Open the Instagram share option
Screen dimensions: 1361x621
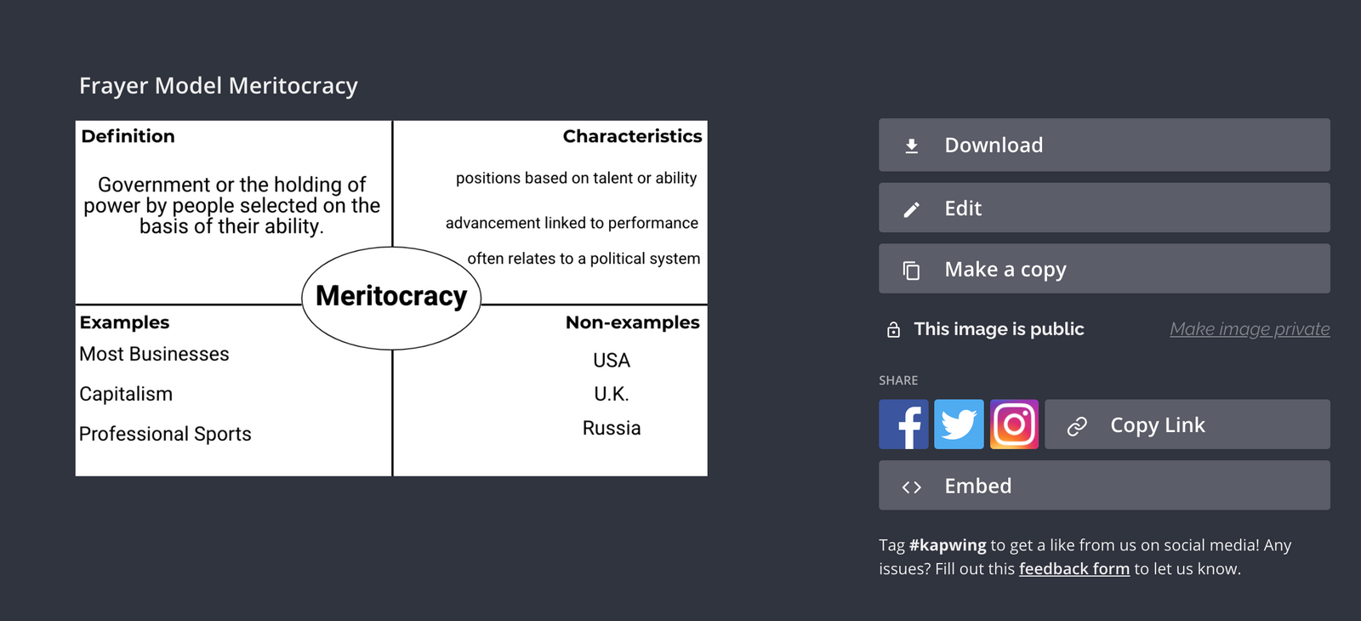tap(1014, 424)
